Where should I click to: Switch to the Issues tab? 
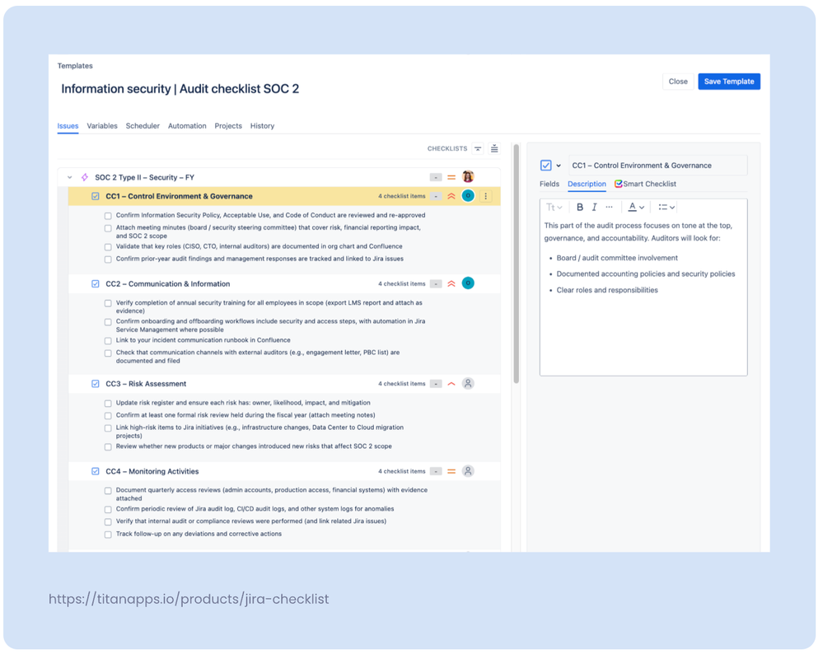pyautogui.click(x=68, y=126)
